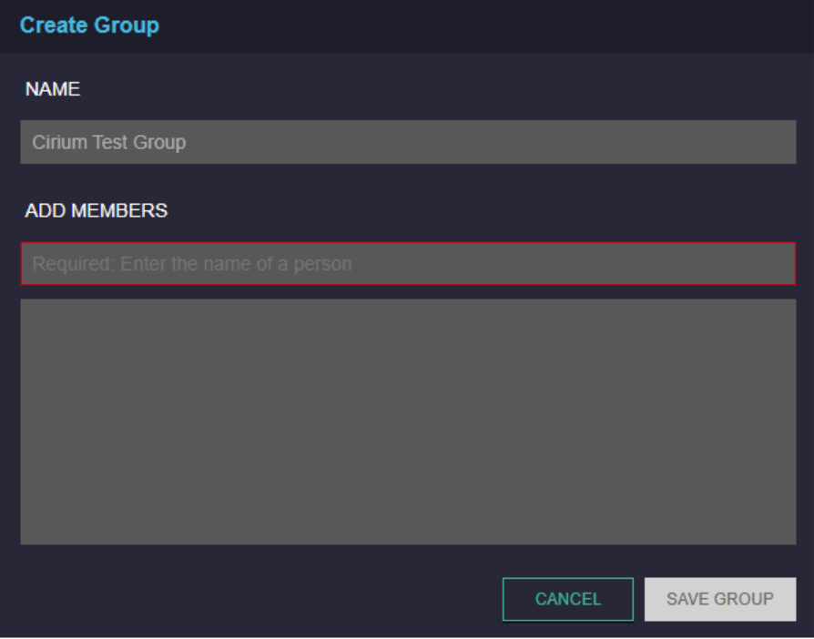The height and width of the screenshot is (639, 814).
Task: Click the NAME field label
Action: tap(53, 89)
